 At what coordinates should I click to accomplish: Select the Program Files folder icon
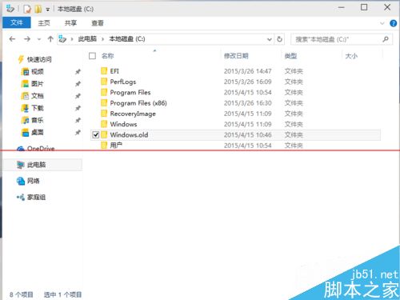pyautogui.click(x=104, y=92)
